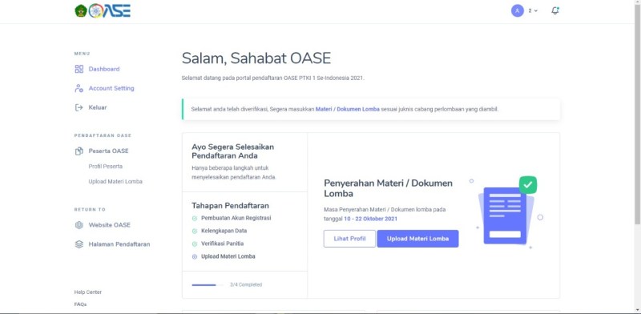Click the Kelengkapan Data check mark

point(195,231)
